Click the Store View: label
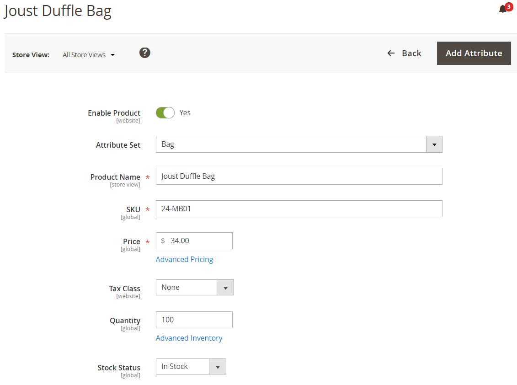 [x=31, y=55]
